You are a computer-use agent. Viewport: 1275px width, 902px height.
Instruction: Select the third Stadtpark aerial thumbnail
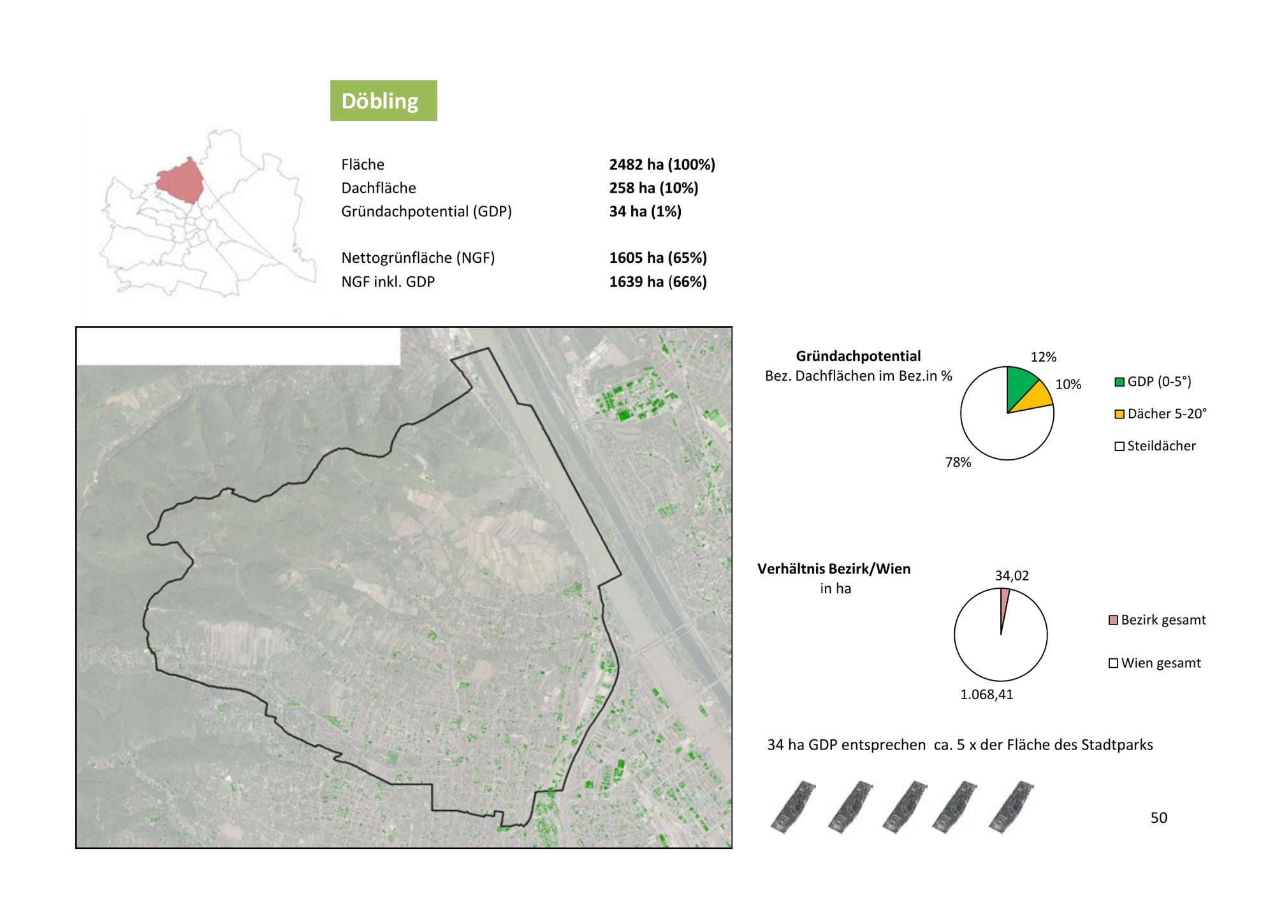[905, 806]
